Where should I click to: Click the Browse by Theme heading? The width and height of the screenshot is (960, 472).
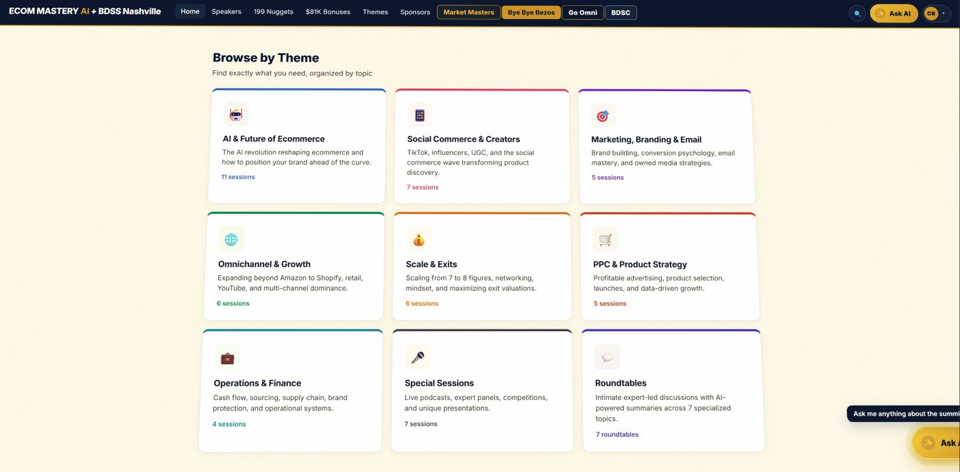tap(265, 58)
